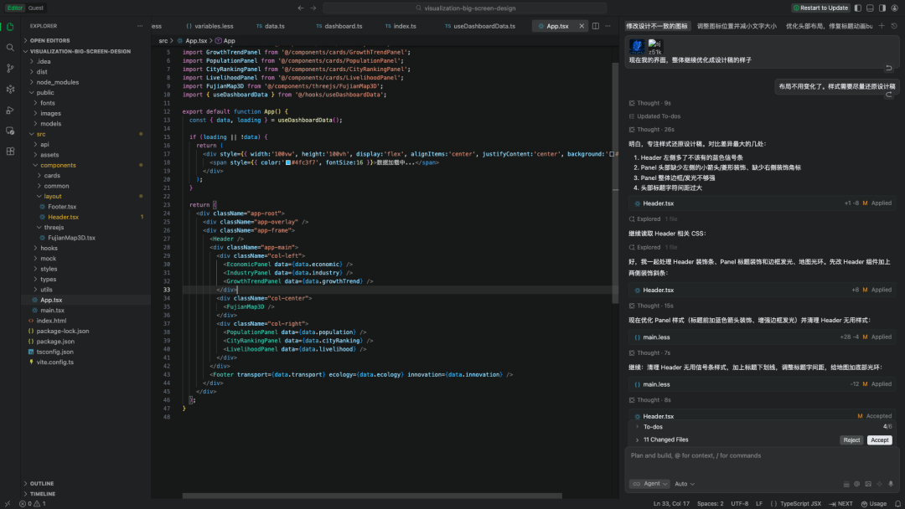
Task: Expand the node_modules folder
Action: pyautogui.click(x=57, y=82)
